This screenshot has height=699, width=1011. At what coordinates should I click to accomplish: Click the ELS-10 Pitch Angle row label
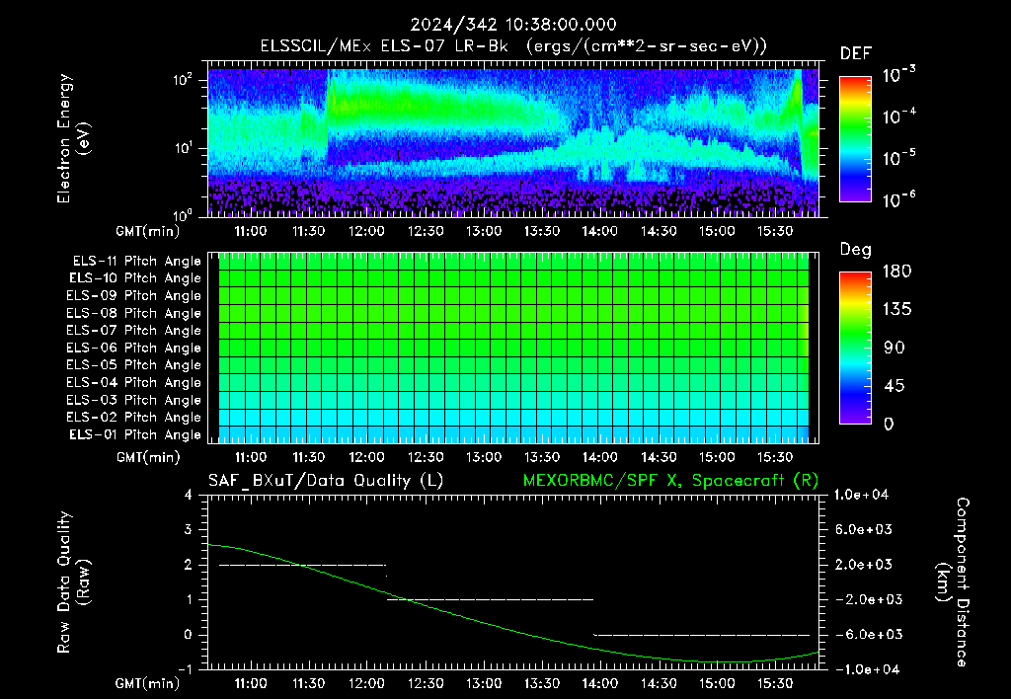[x=135, y=278]
